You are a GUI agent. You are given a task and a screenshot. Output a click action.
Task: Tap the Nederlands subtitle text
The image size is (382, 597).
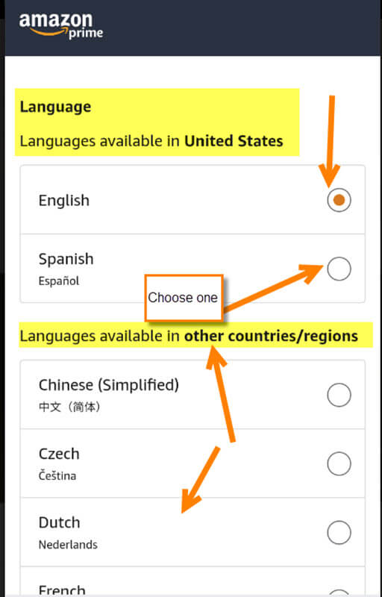68,545
